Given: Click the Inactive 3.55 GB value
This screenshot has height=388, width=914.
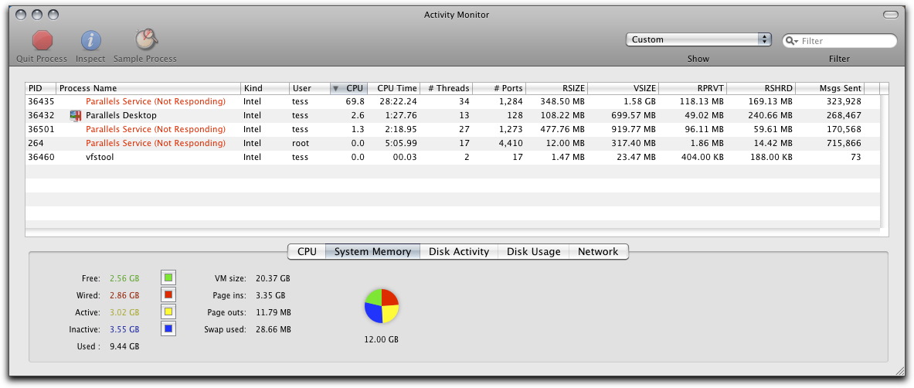Looking at the screenshot, I should pos(124,329).
